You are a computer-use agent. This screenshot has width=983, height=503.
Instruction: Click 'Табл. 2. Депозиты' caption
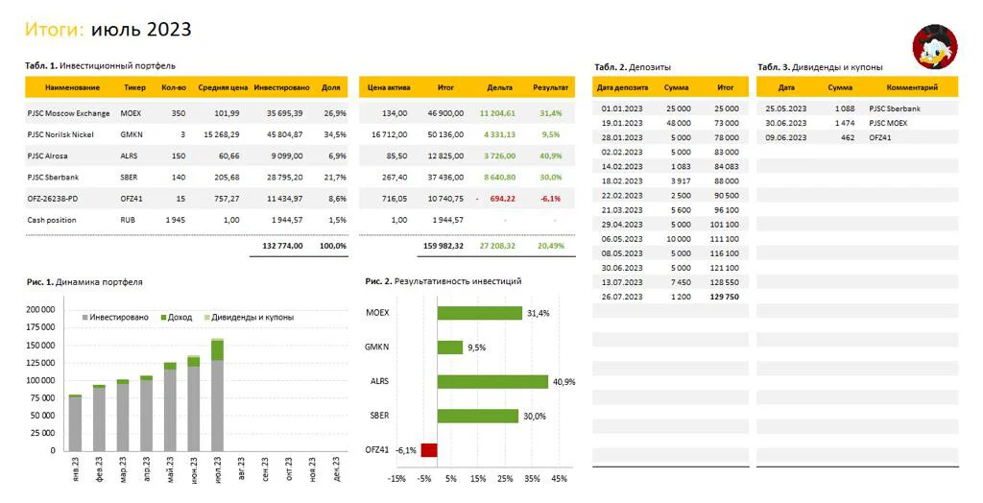(633, 67)
